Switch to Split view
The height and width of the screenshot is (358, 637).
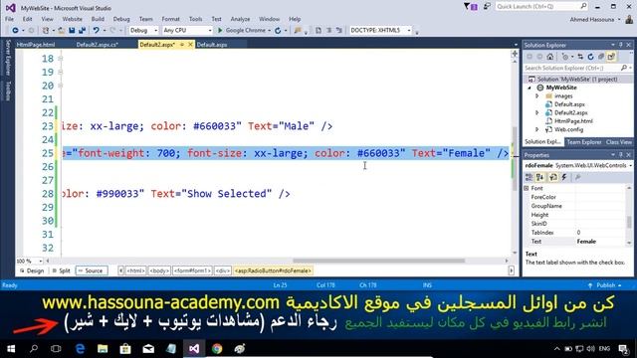coord(62,270)
